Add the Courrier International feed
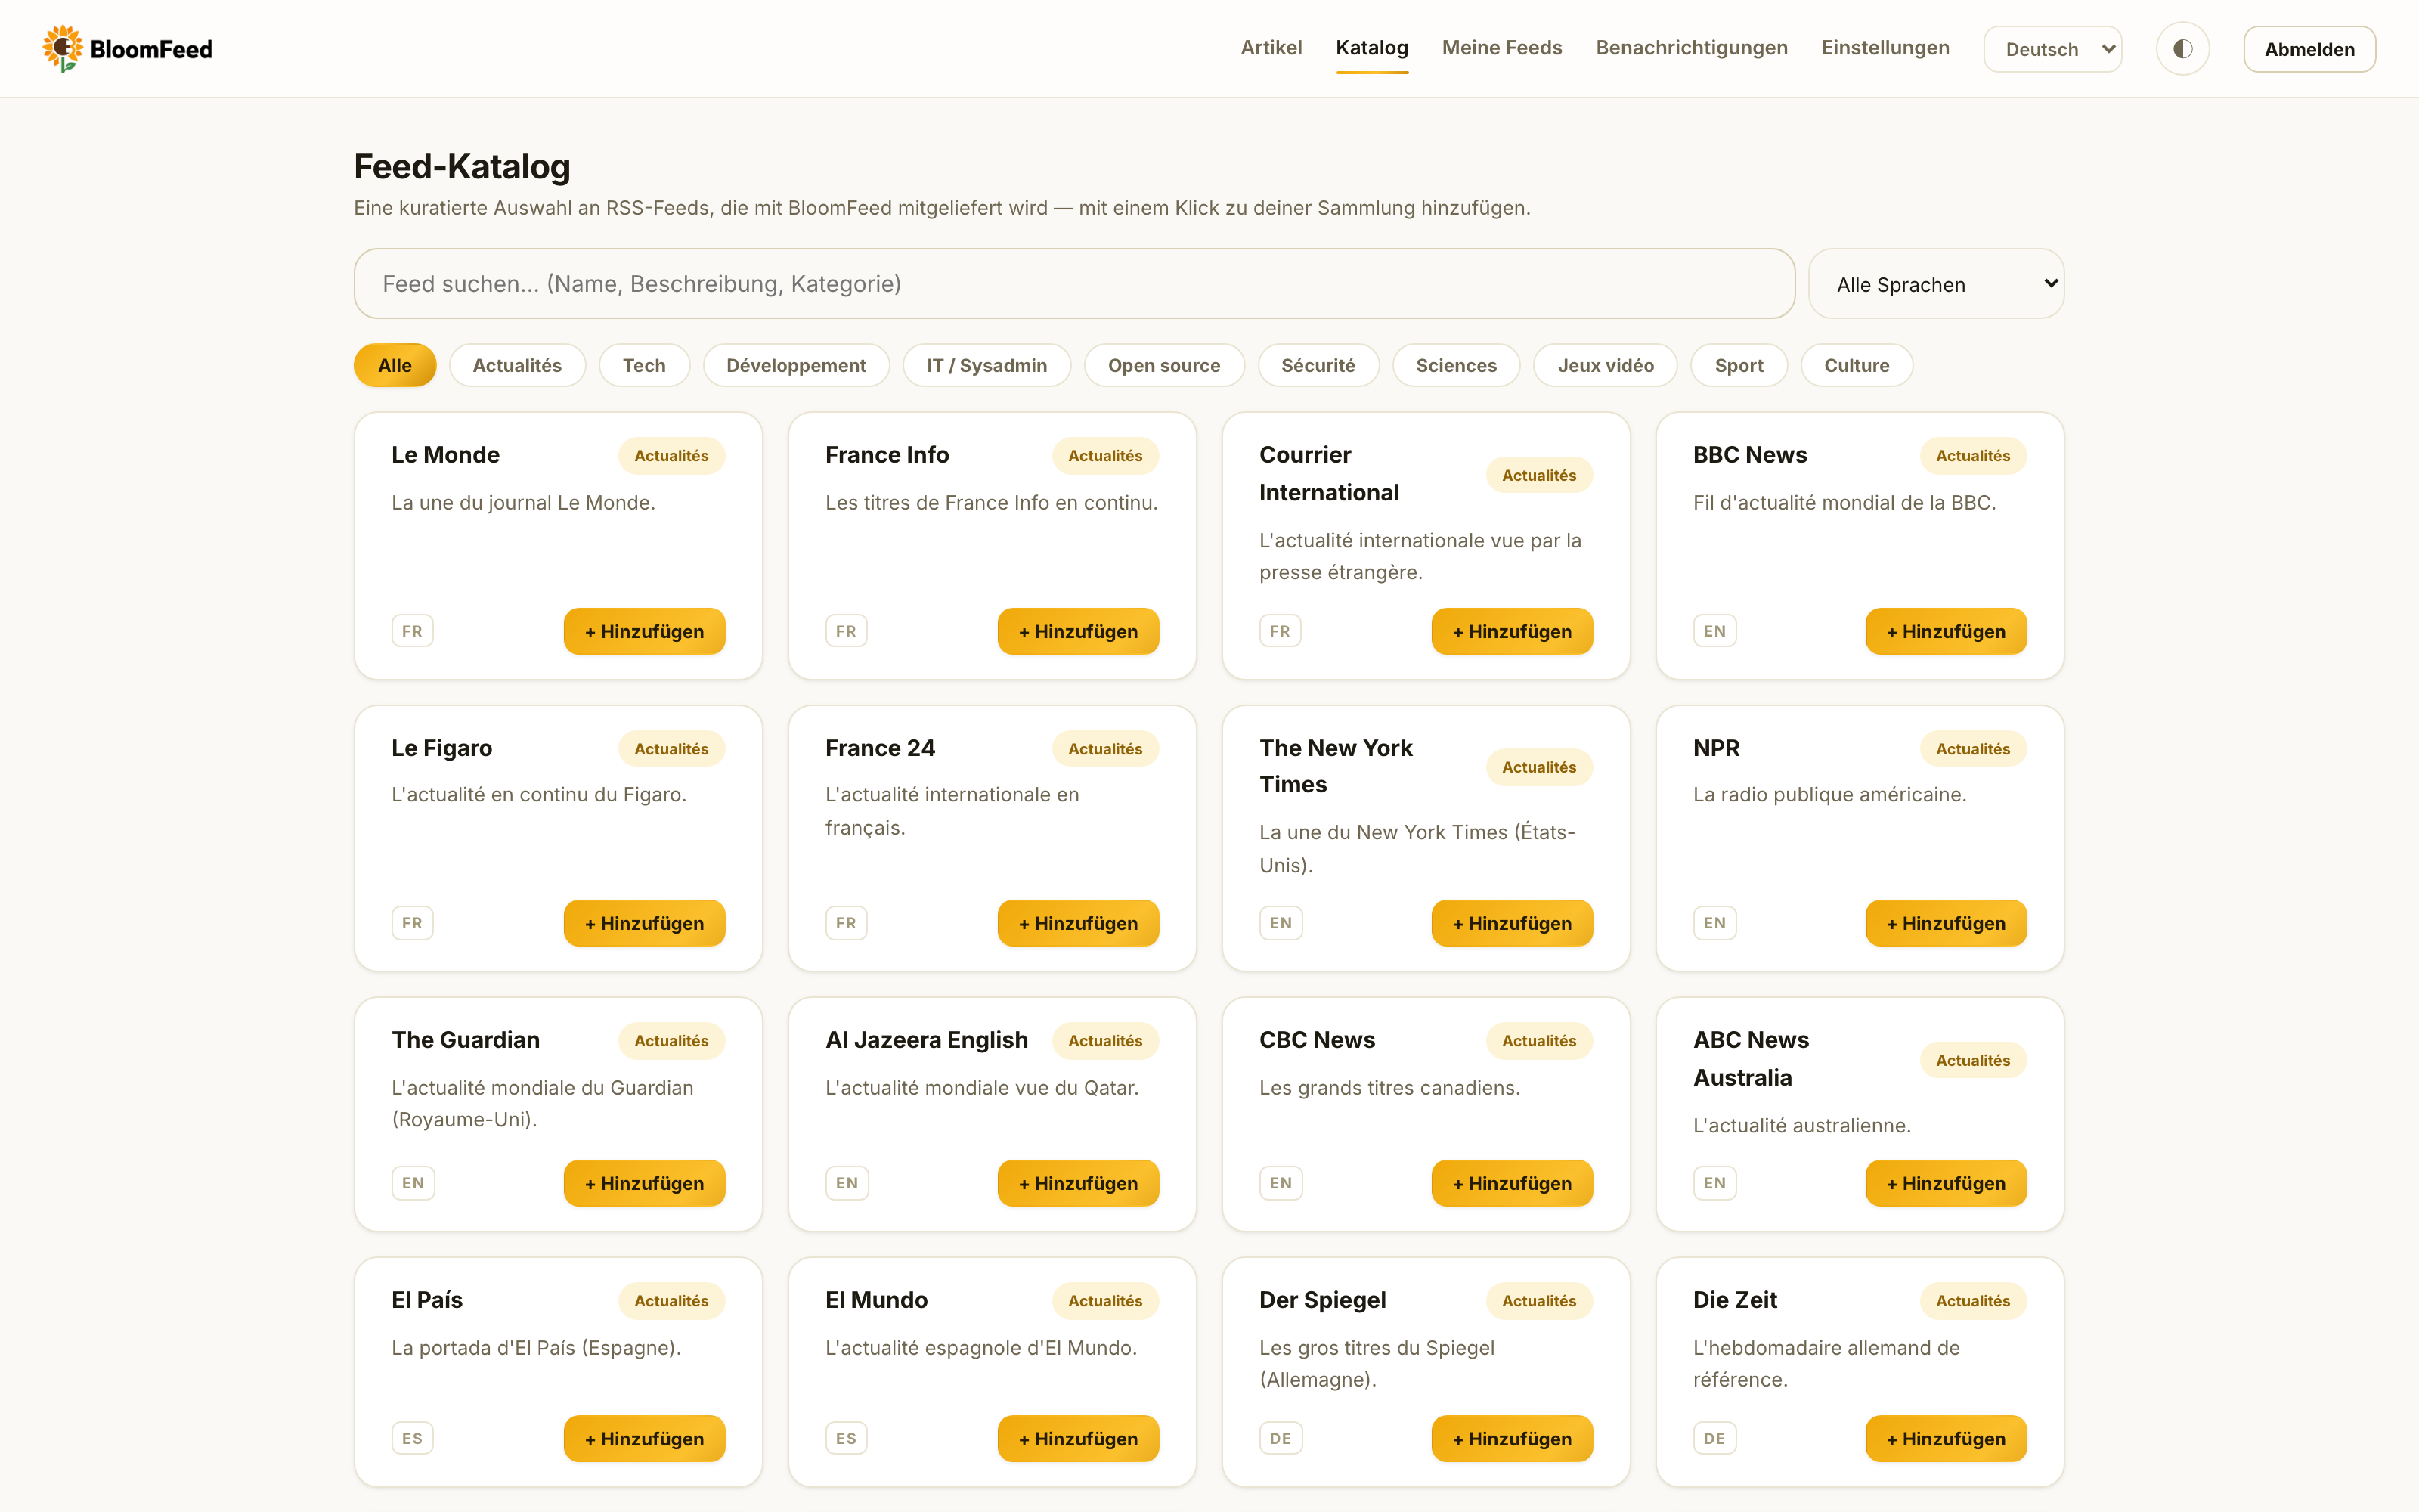The width and height of the screenshot is (2419, 1512). [1511, 631]
